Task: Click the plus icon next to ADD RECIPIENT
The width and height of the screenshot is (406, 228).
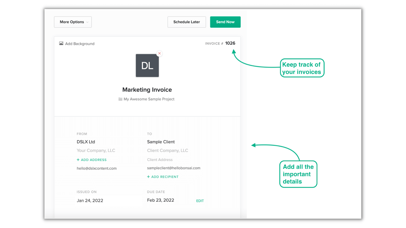Action: (148, 177)
